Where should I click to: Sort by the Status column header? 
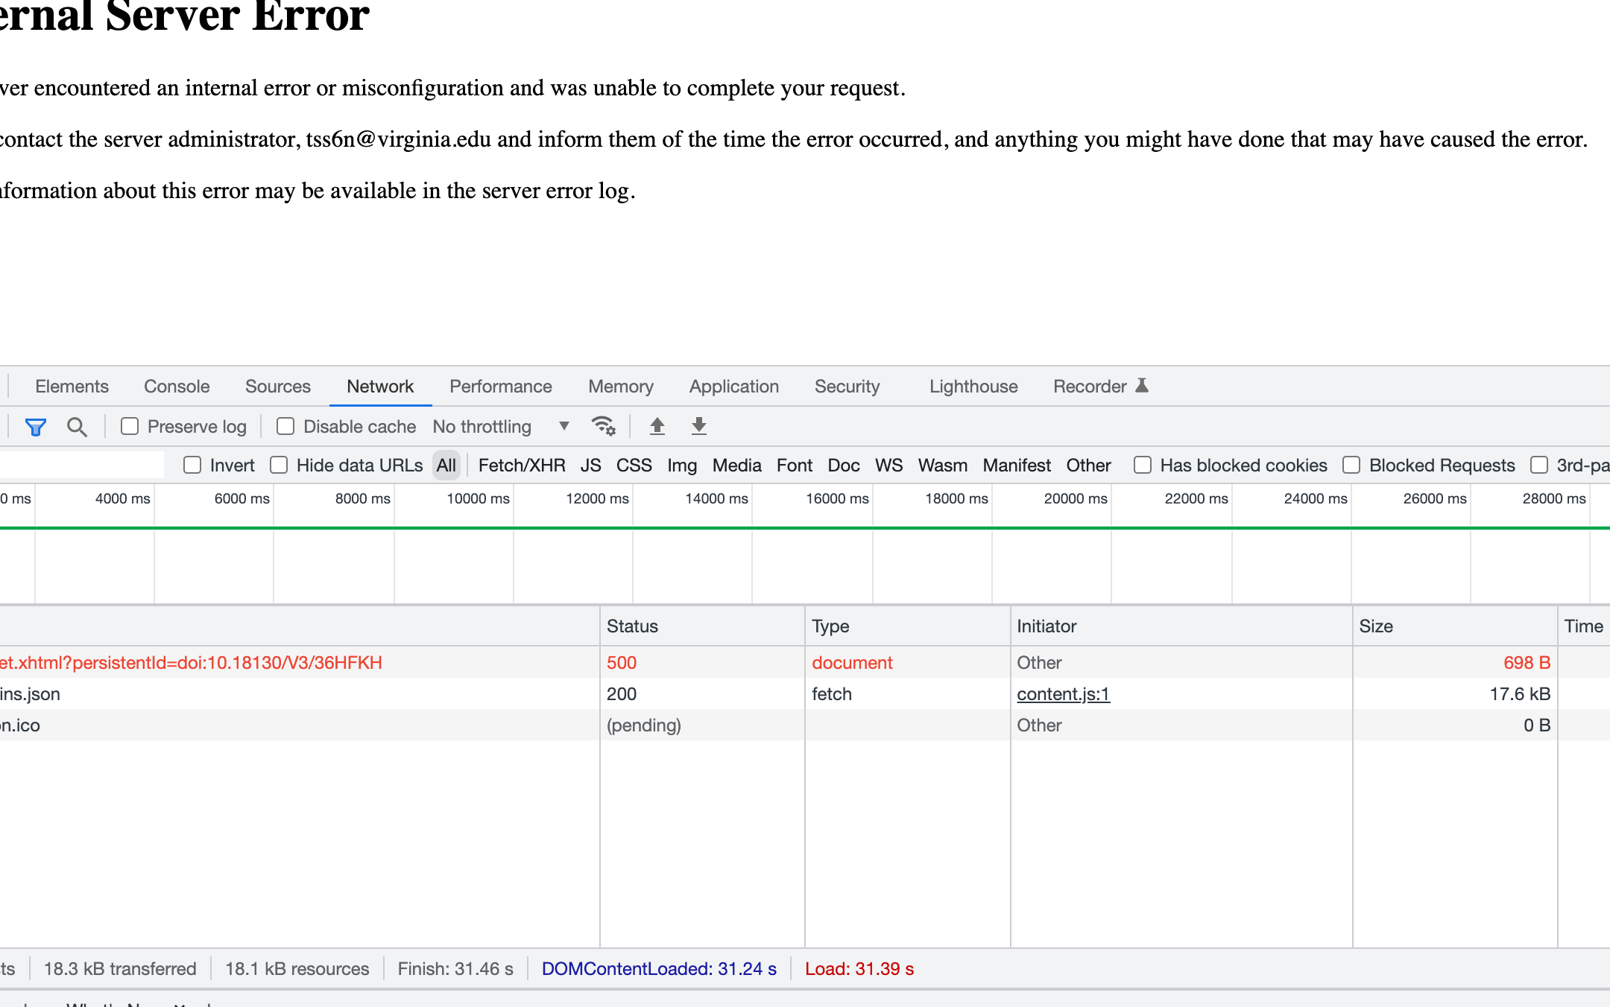(632, 626)
